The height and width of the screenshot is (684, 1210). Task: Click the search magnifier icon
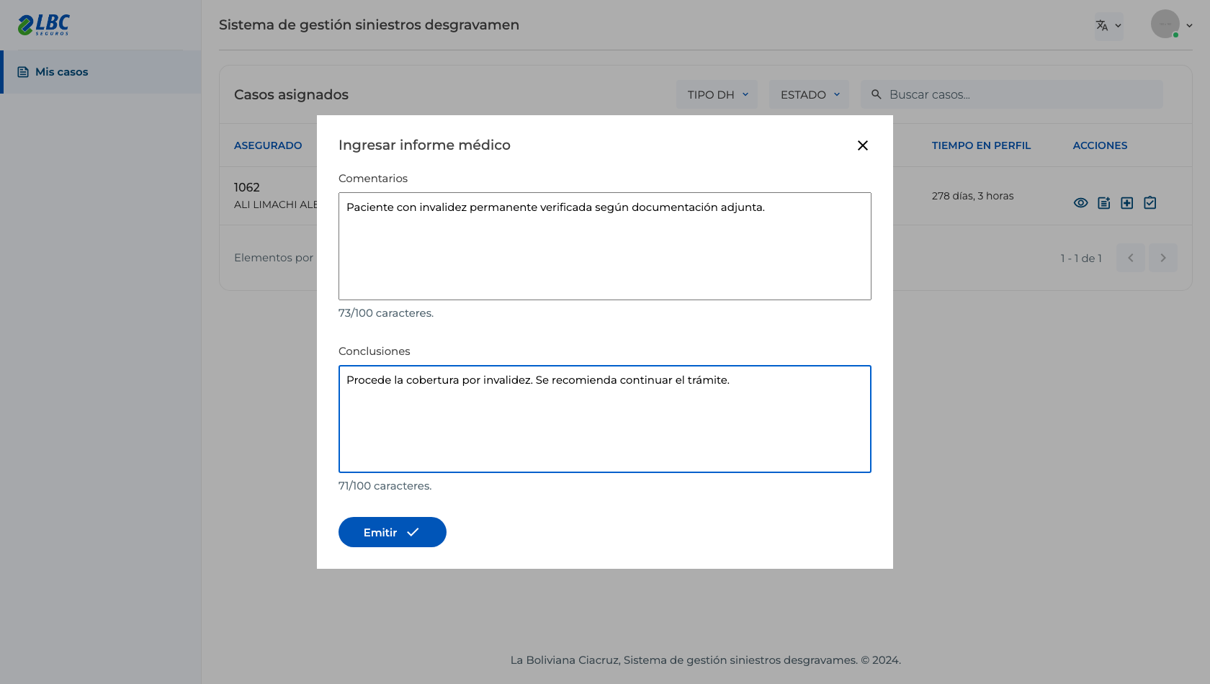point(877,94)
